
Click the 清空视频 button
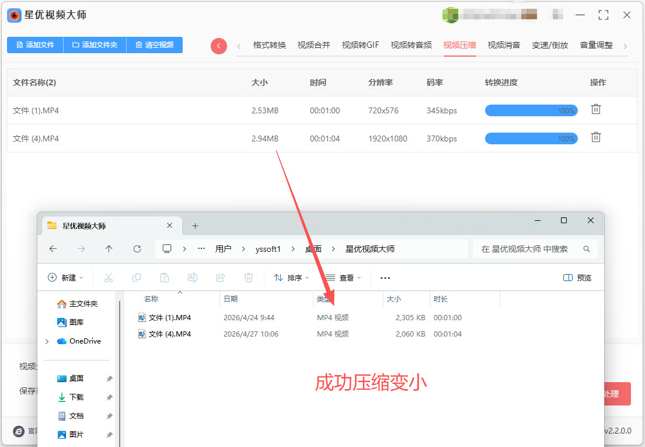(x=155, y=45)
